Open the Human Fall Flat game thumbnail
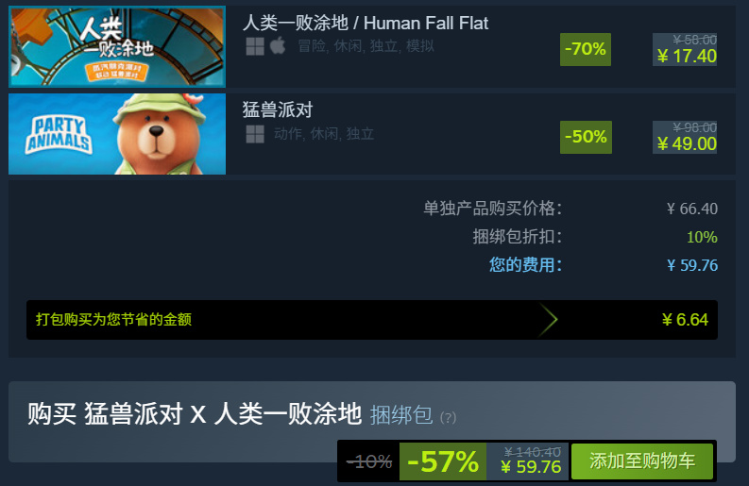The width and height of the screenshot is (749, 486). tap(117, 46)
